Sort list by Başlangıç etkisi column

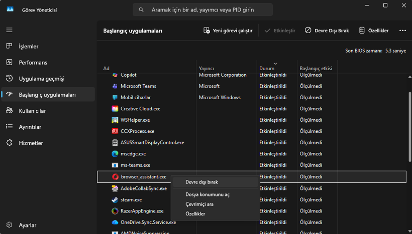[x=316, y=68]
